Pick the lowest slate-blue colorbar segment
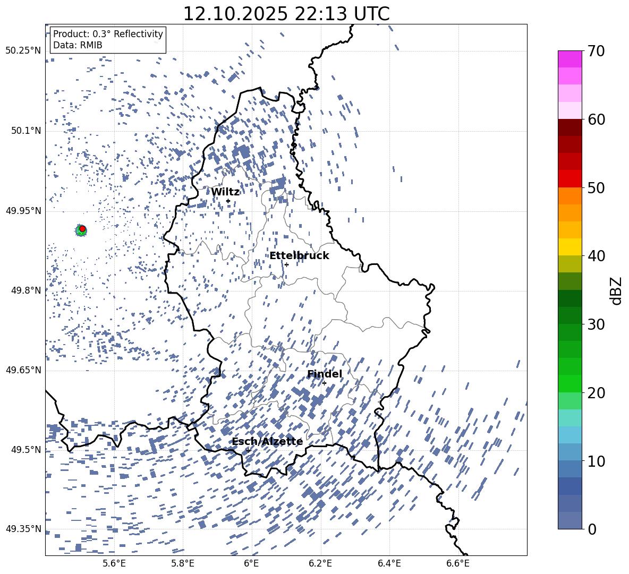This screenshot has width=629, height=574. pyautogui.click(x=570, y=520)
